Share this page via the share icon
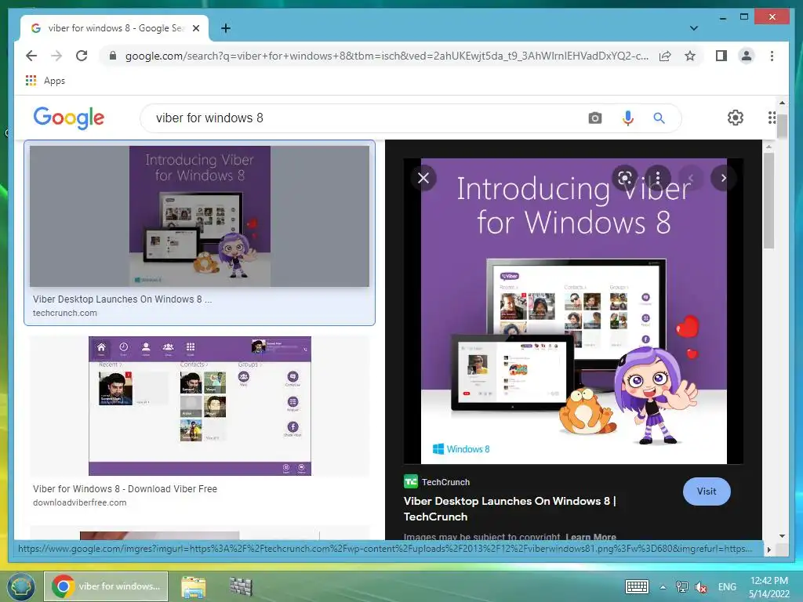The height and width of the screenshot is (602, 803). [665, 56]
